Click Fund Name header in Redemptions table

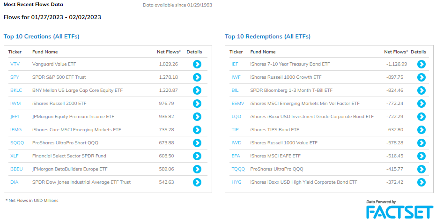[x=263, y=52]
